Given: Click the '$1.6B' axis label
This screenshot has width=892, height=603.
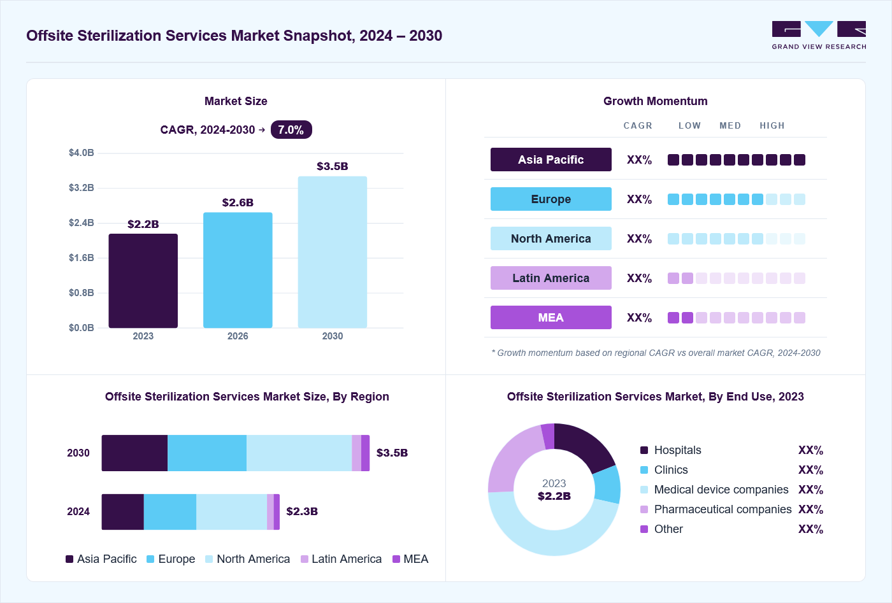Looking at the screenshot, I should pyautogui.click(x=82, y=258).
